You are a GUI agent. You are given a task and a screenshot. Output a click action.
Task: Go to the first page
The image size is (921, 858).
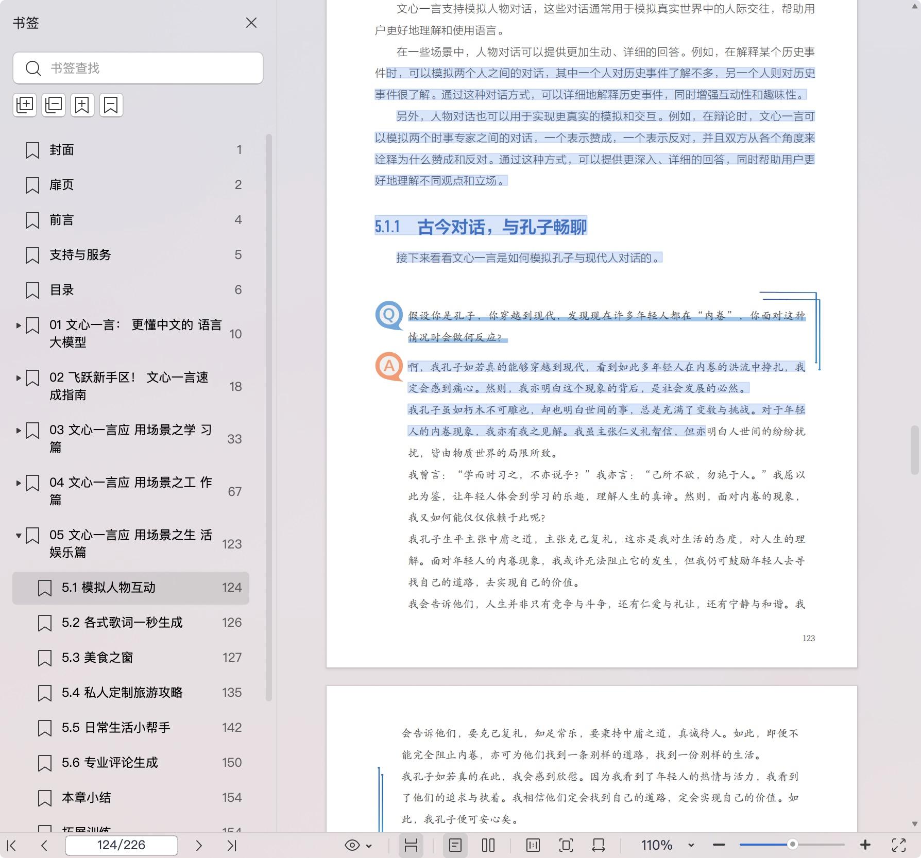tap(12, 845)
